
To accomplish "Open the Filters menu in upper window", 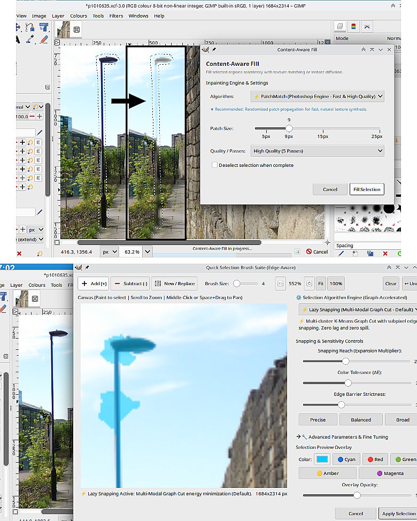I will pos(116,16).
